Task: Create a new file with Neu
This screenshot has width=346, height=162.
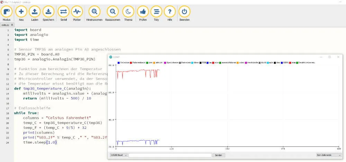Action: (x=21, y=11)
